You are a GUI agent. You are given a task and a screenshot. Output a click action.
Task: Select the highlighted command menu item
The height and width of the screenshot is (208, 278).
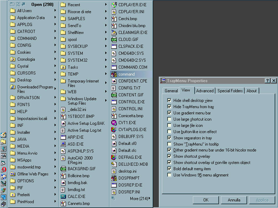(126, 74)
